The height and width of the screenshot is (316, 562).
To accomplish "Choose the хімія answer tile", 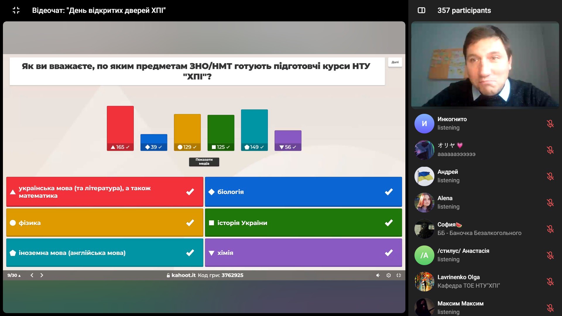I will coord(304,253).
